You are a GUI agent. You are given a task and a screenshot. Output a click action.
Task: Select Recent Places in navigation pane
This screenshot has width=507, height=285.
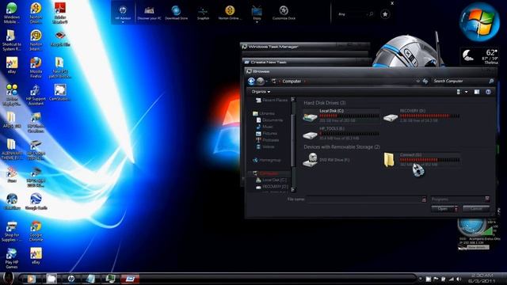click(x=271, y=101)
